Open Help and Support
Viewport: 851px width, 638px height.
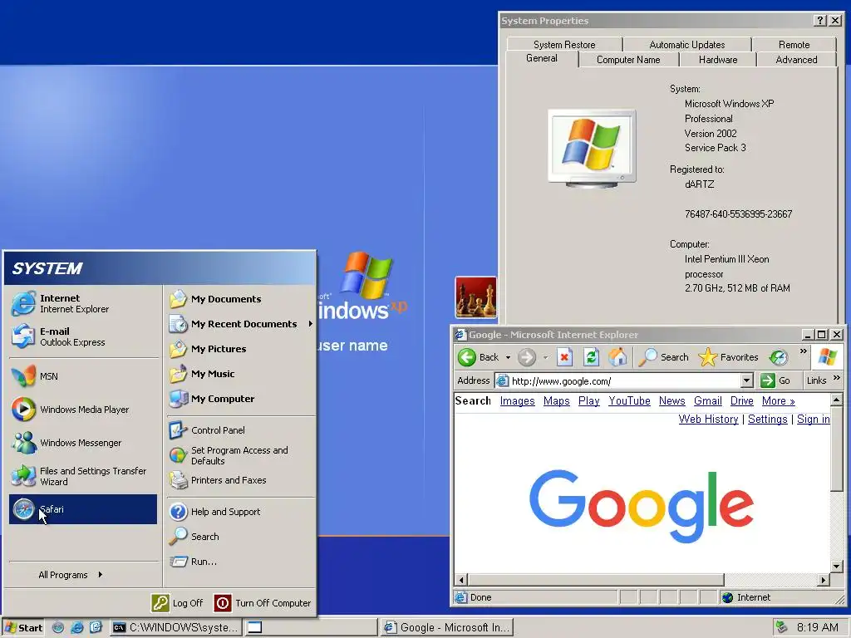(240, 512)
